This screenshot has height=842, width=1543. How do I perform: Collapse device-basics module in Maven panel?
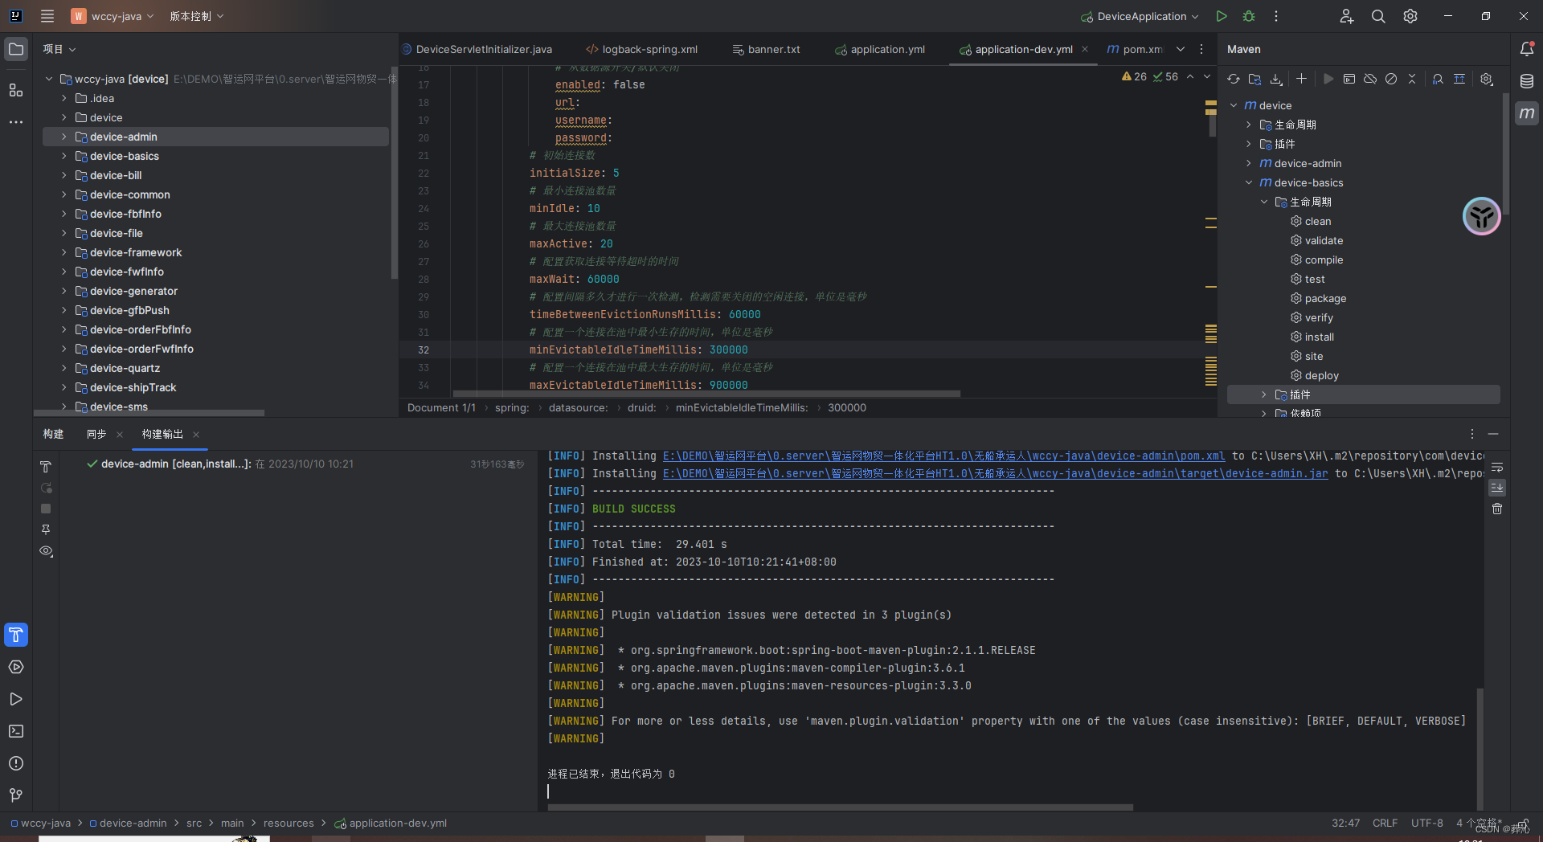pyautogui.click(x=1249, y=182)
